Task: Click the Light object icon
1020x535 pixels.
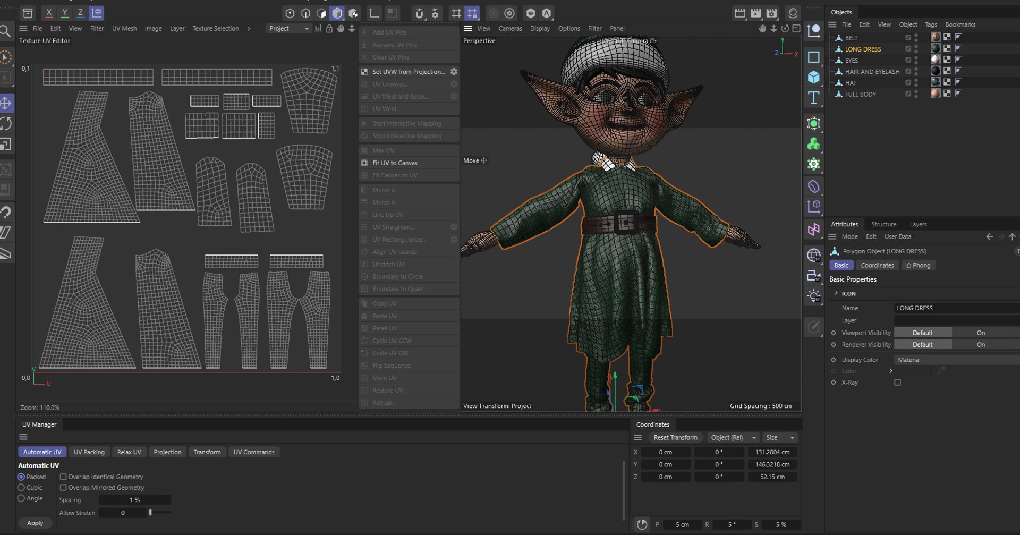Action: coord(813,296)
